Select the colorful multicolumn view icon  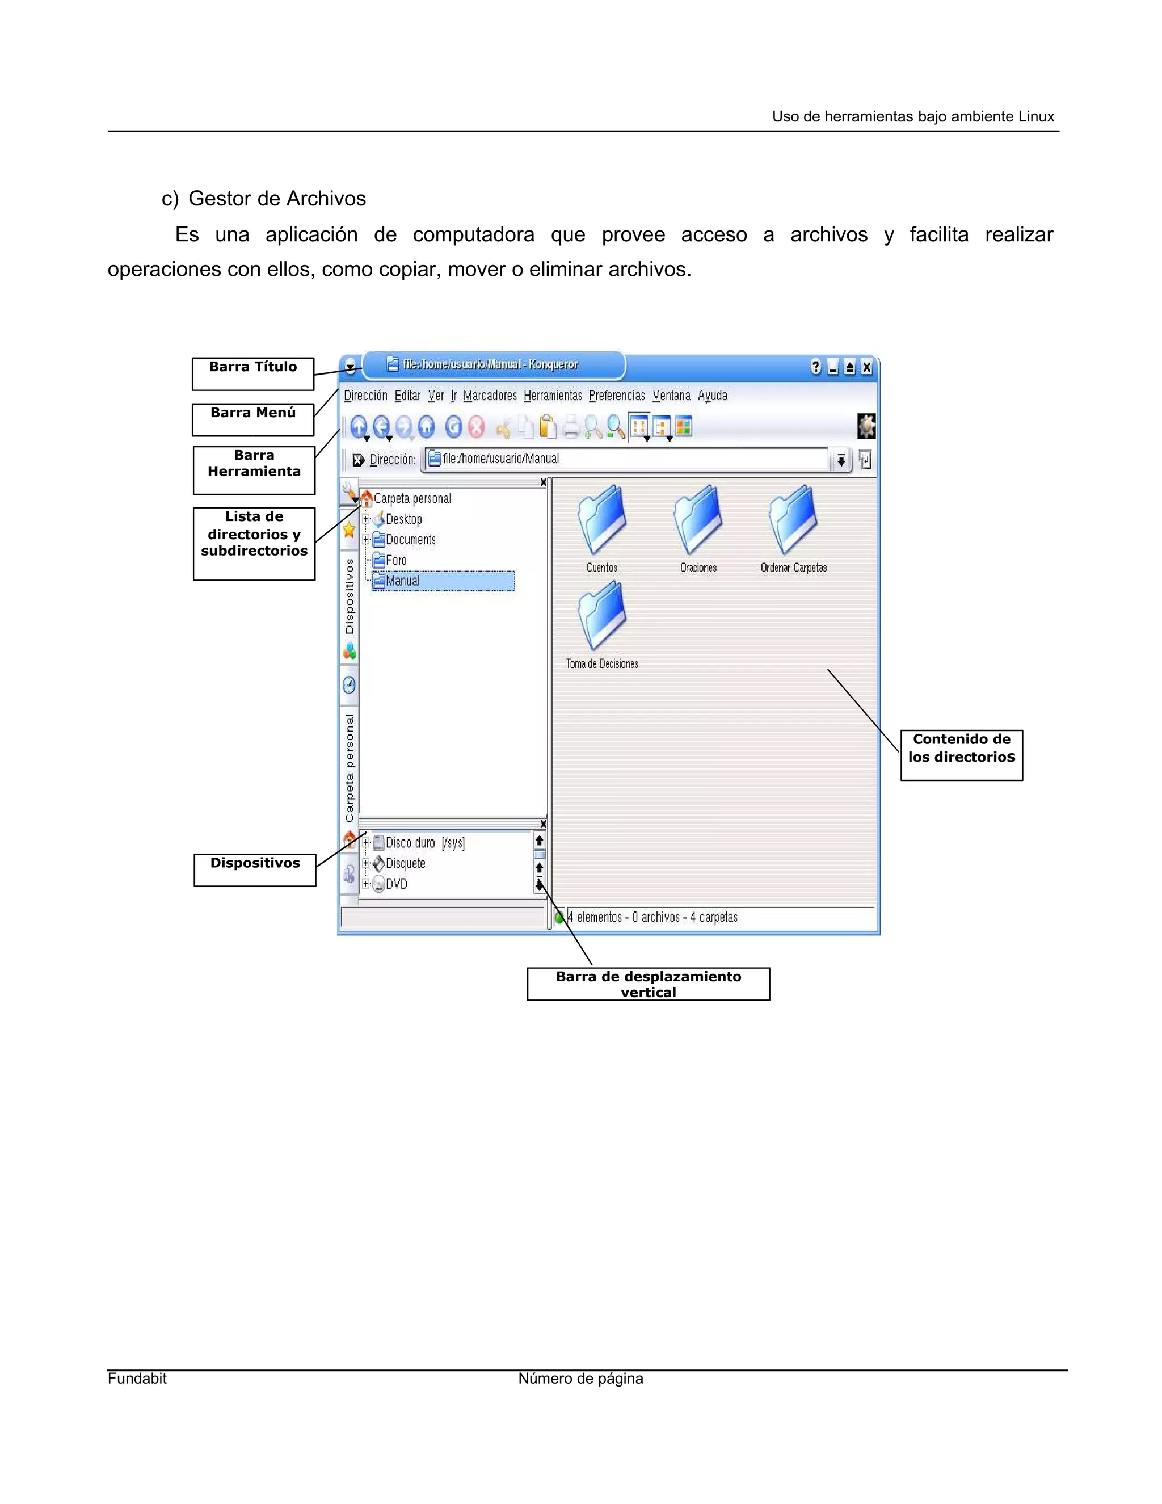coord(684,426)
